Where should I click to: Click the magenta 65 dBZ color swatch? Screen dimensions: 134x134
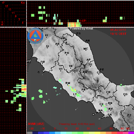131,133
